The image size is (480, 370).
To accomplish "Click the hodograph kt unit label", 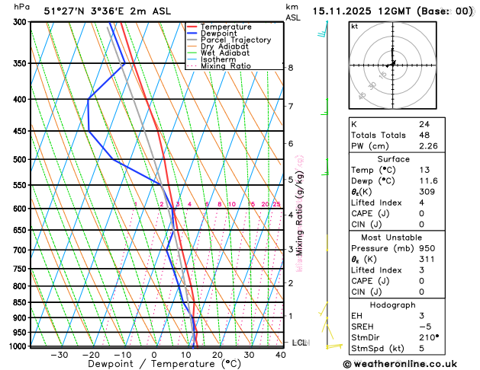I will coord(355,27).
